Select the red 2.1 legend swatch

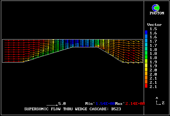[x=146, y=86]
